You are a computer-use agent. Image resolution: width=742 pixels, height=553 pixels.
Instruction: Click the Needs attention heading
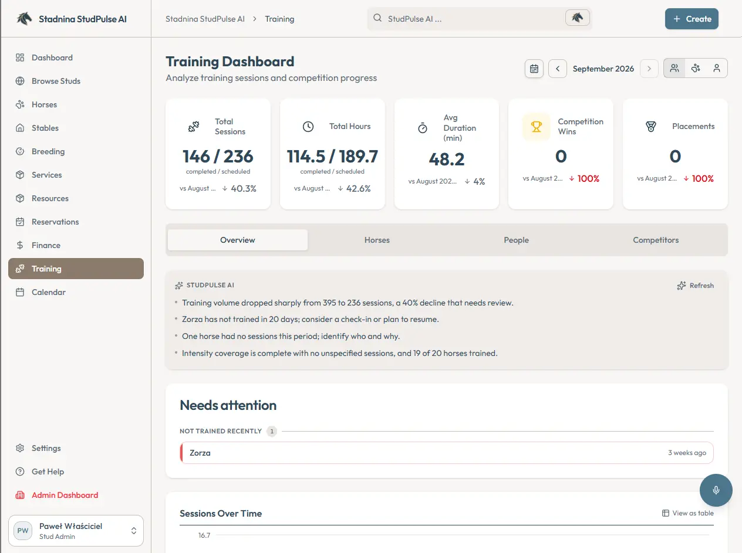(228, 405)
